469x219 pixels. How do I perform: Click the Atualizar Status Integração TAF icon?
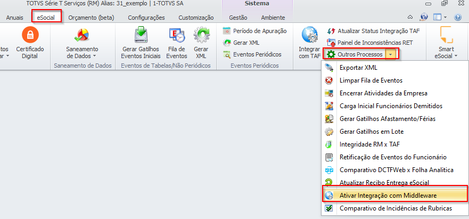coord(332,31)
